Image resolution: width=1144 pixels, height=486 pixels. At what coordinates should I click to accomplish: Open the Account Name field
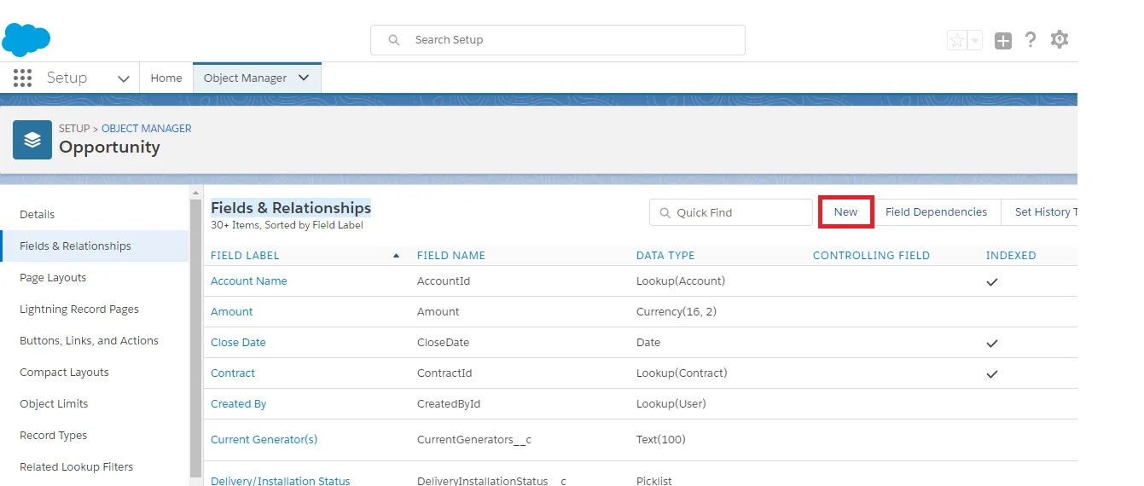[249, 281]
